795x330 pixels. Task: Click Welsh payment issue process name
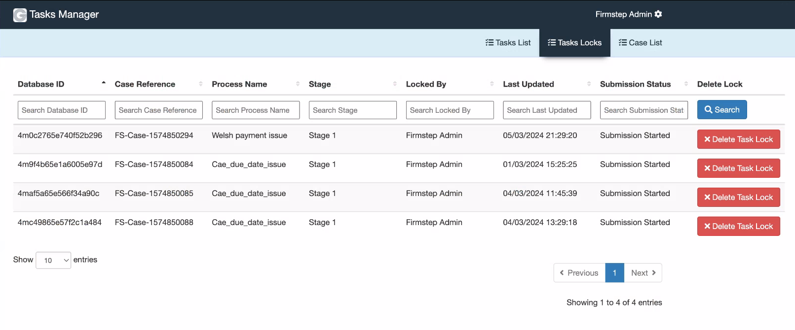pos(249,135)
